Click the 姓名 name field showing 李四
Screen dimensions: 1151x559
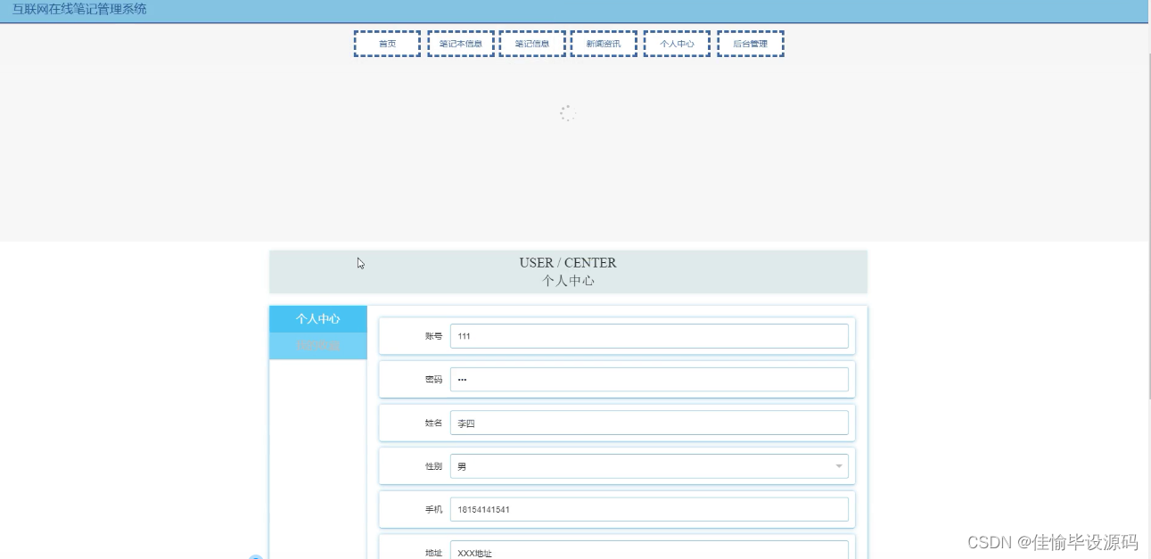[649, 423]
